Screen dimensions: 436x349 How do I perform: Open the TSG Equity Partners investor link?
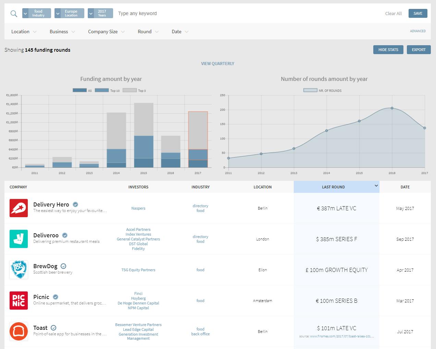[x=138, y=270]
